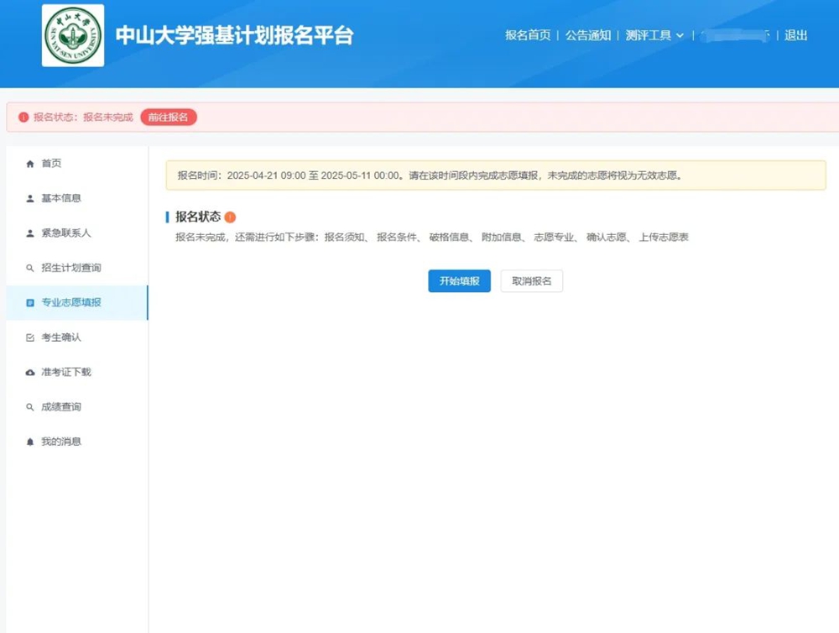
Task: Click the red warning icon in status banner
Action: (23, 118)
